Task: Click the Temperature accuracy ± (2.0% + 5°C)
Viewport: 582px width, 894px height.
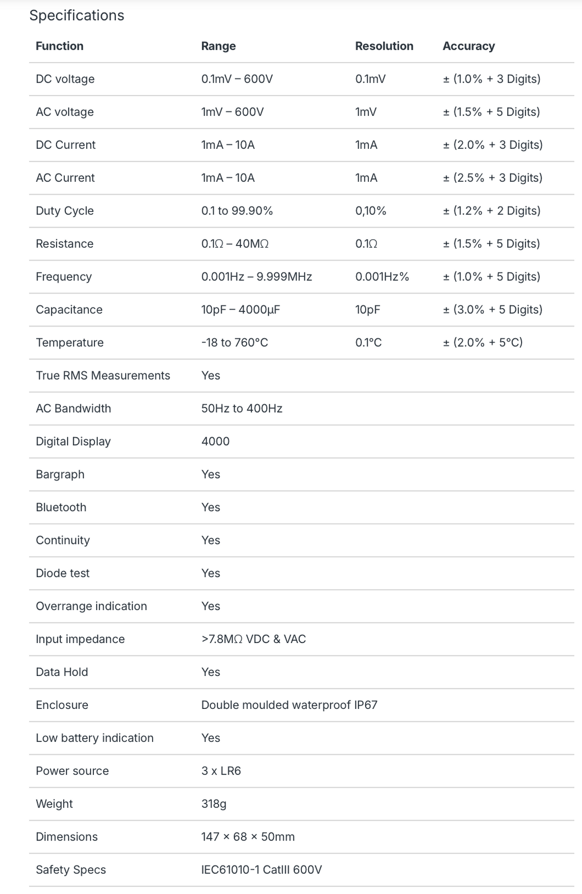Action: click(482, 343)
